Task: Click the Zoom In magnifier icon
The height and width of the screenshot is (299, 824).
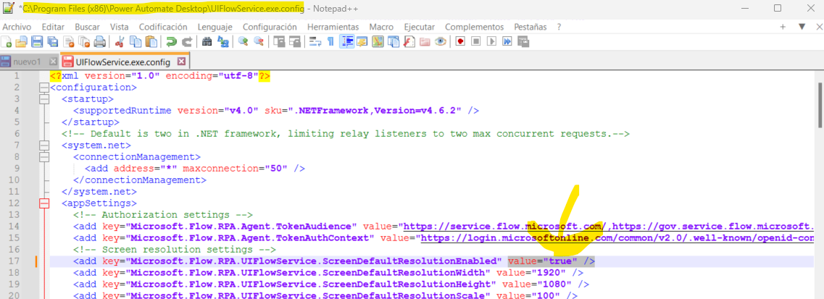Action: click(242, 42)
